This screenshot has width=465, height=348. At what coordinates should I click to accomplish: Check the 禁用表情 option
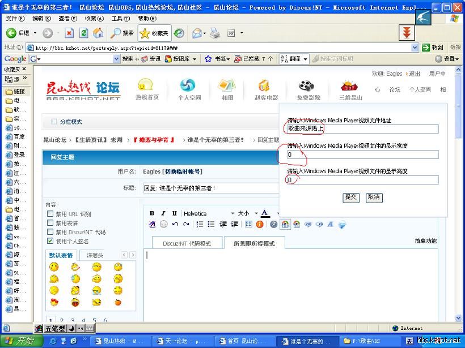click(50, 223)
